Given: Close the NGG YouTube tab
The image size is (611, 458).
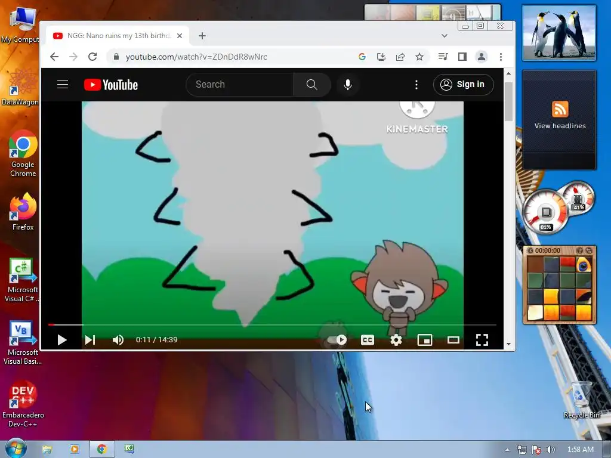Looking at the screenshot, I should 180,36.
